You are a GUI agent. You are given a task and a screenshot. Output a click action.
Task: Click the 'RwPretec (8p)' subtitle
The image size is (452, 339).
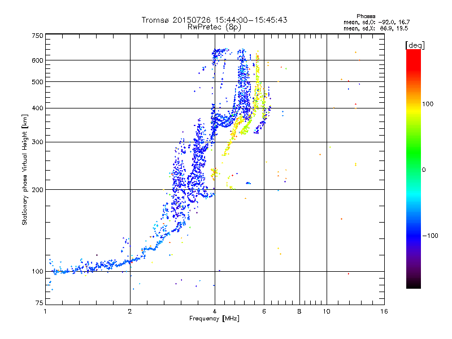click(x=214, y=27)
